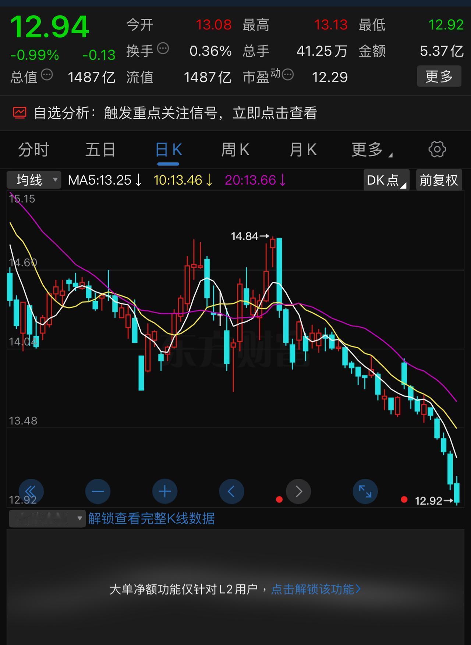Click the red chart icon beside 自选分析
Screen dimensions: 471x645
(20, 113)
